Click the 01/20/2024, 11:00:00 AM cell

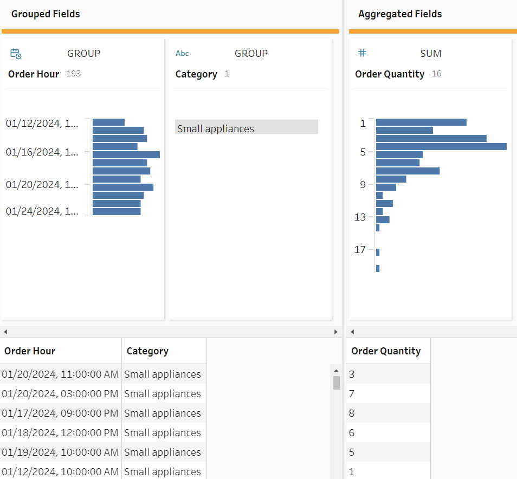click(x=60, y=374)
